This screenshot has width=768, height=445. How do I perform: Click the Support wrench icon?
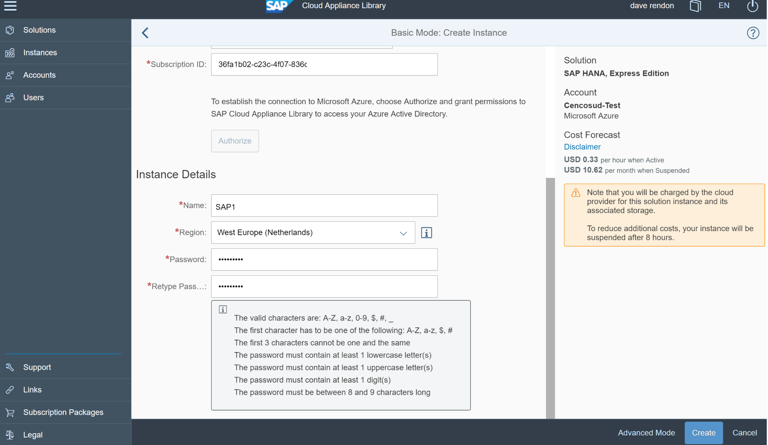pyautogui.click(x=10, y=367)
